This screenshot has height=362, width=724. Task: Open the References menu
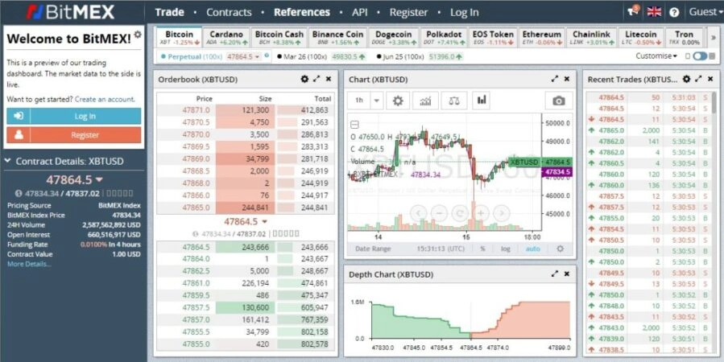pos(302,12)
